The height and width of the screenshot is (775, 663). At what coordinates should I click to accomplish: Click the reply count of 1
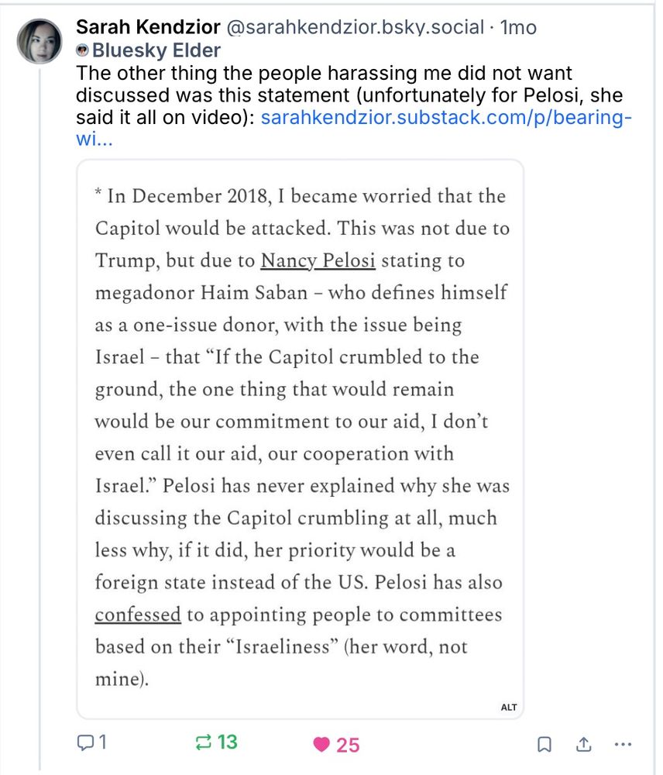[x=101, y=743]
